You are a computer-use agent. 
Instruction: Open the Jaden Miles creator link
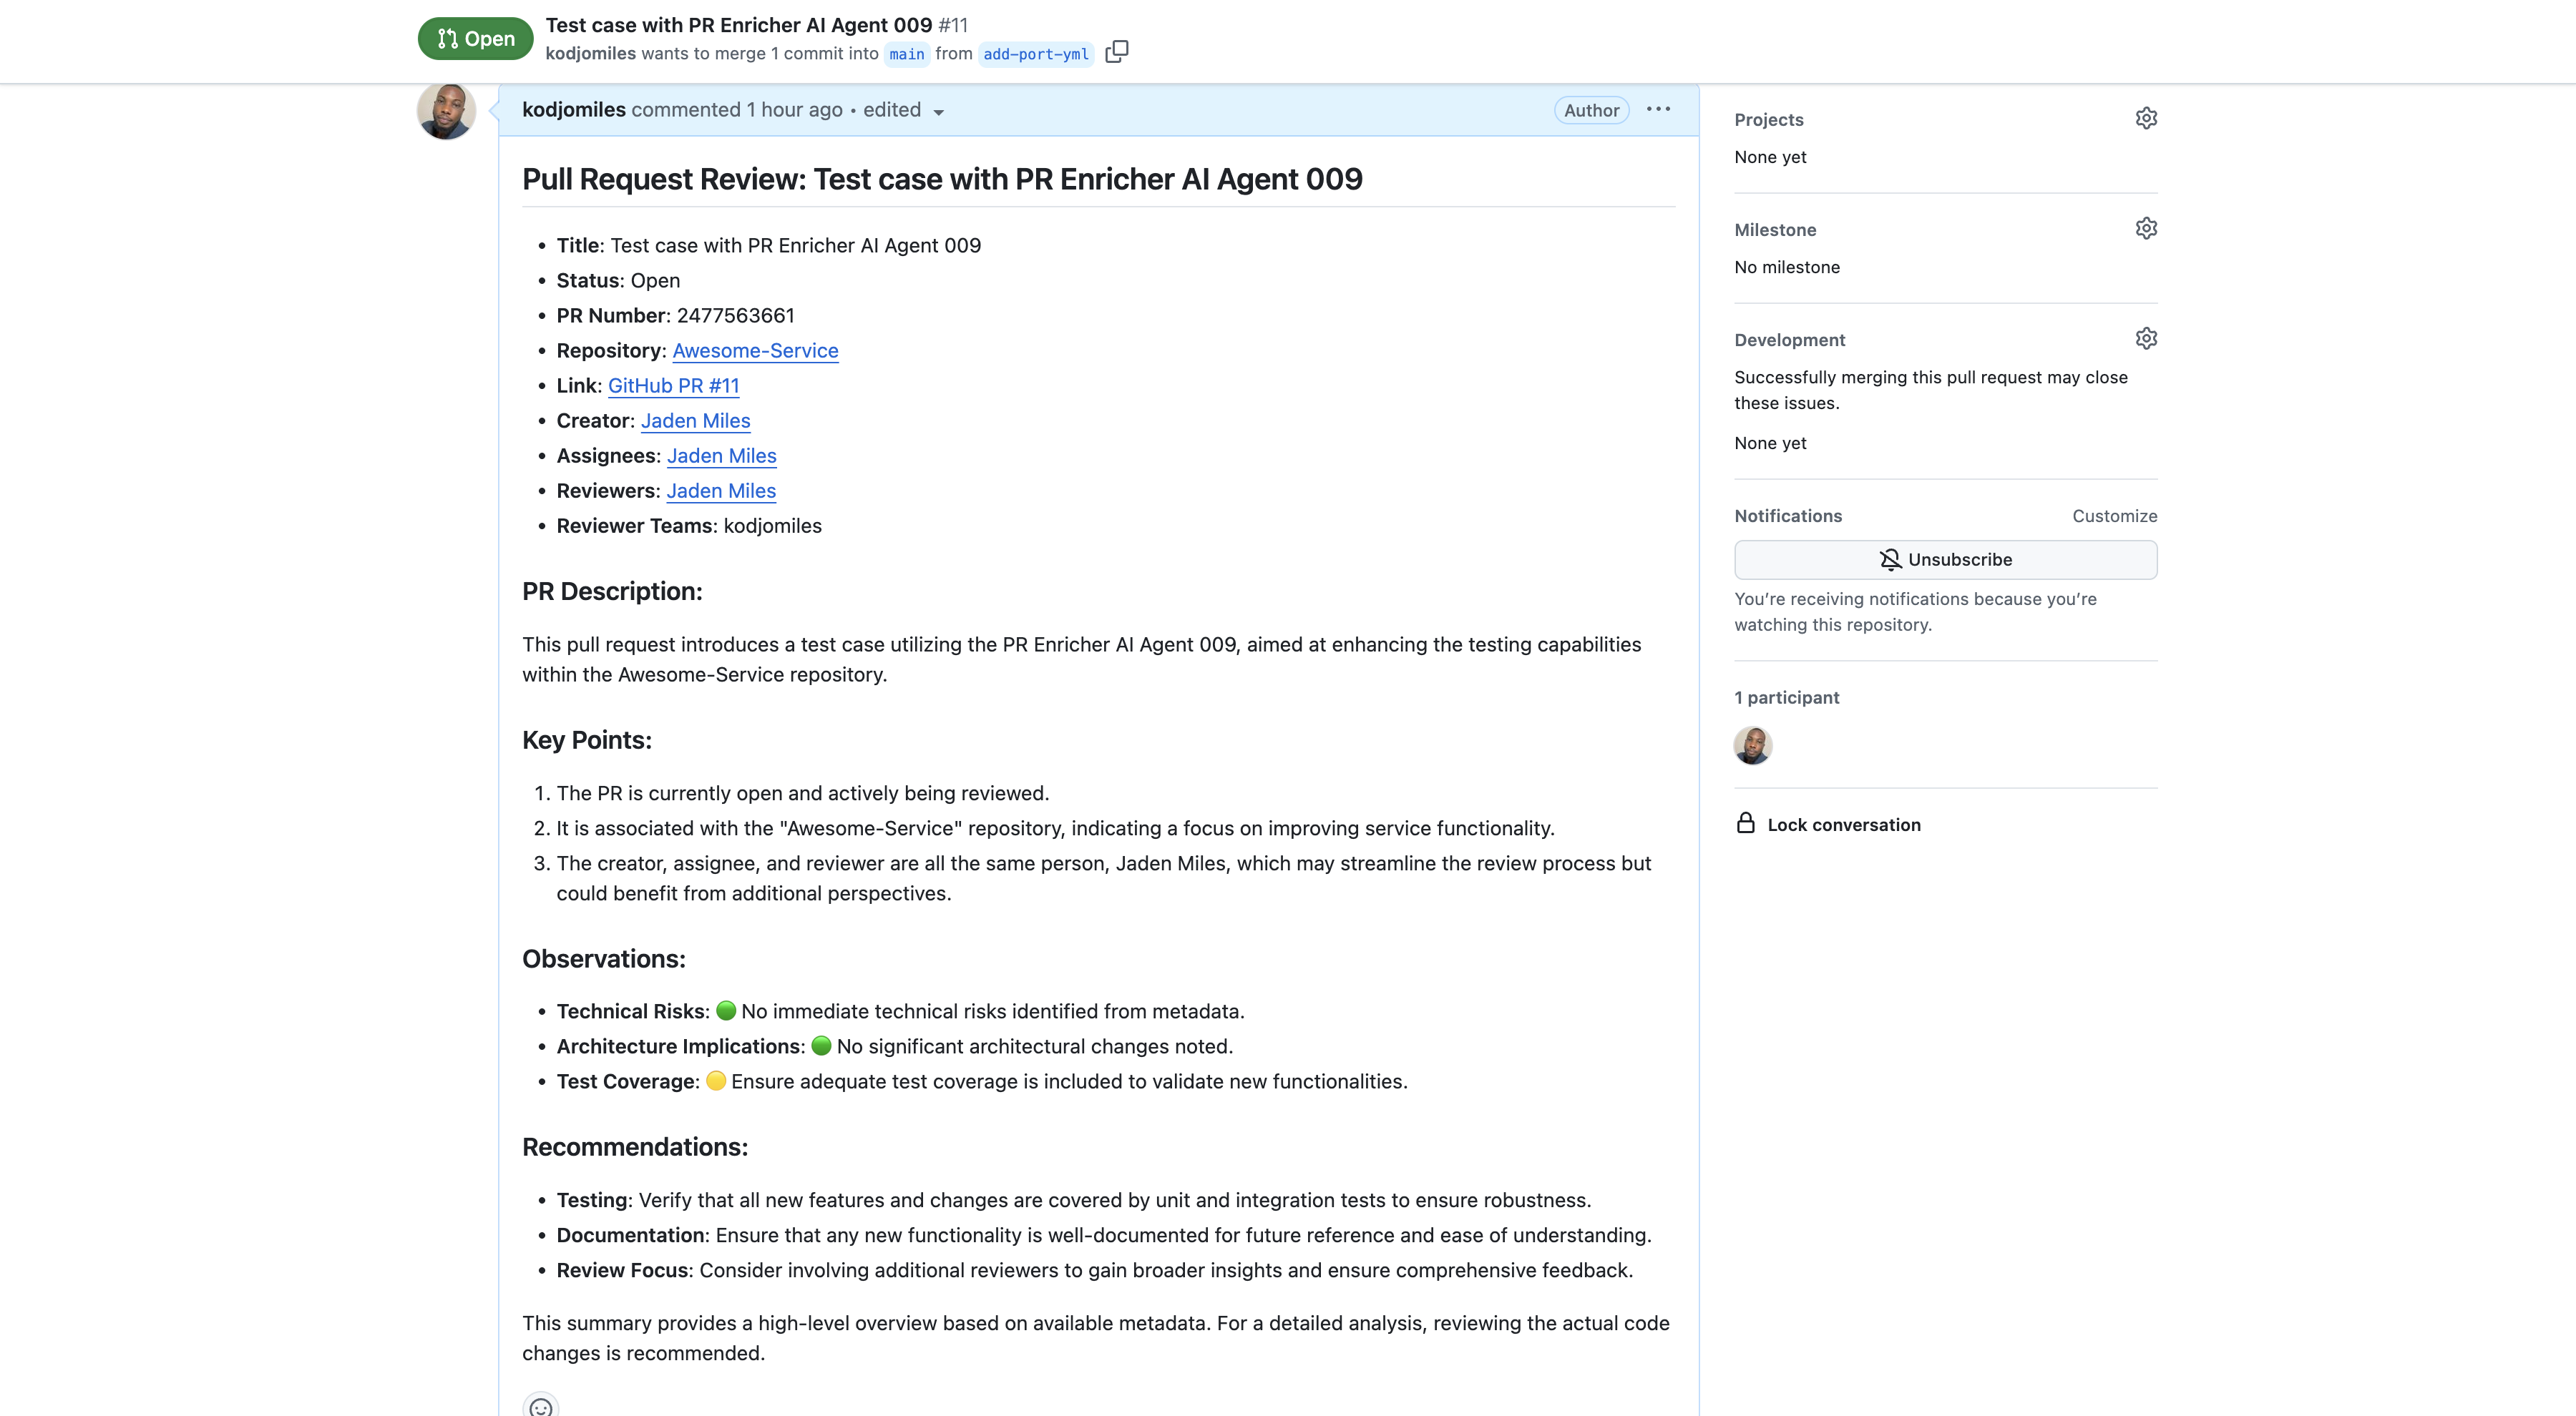(x=695, y=421)
